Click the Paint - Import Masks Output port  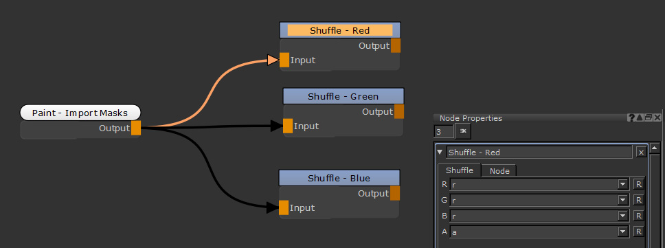tap(136, 128)
